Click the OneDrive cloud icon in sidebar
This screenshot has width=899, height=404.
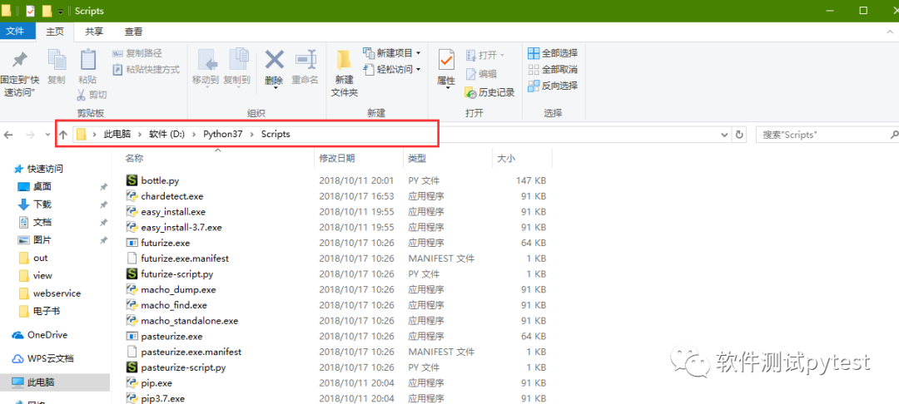(17, 335)
